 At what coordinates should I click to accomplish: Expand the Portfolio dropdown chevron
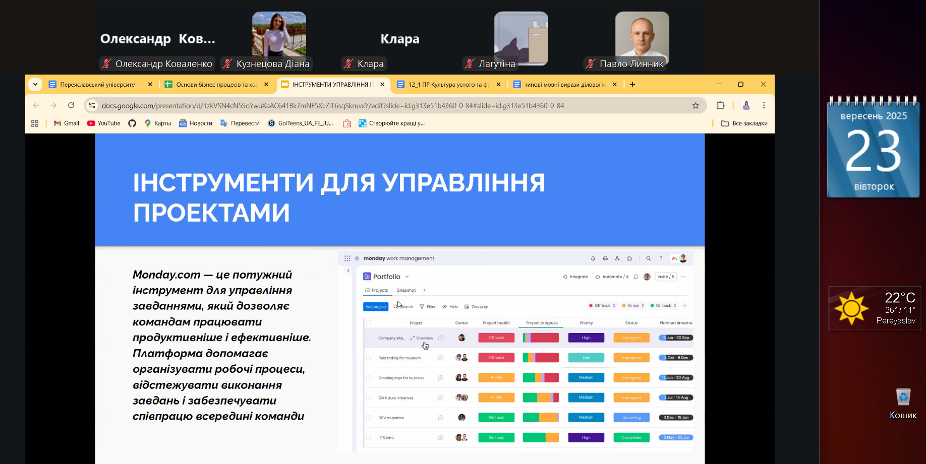click(407, 277)
